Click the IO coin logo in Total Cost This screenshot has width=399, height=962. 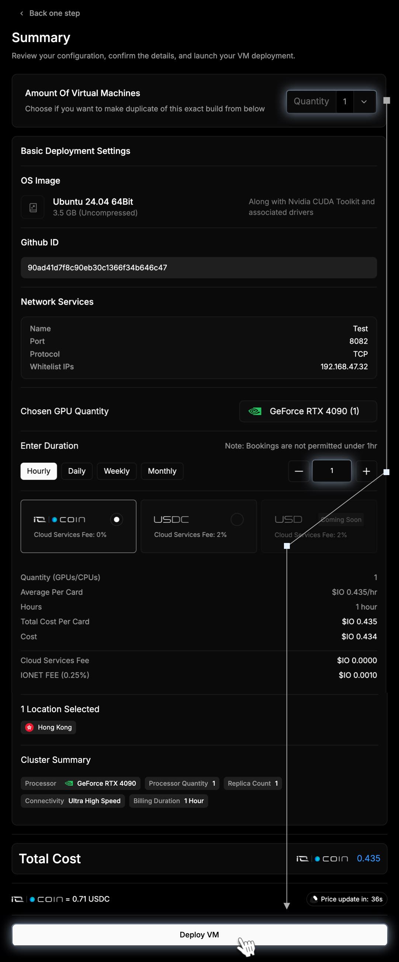(322, 859)
